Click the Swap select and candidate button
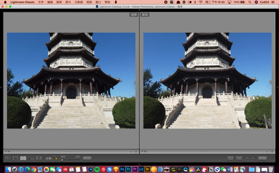The width and height of the screenshot is (279, 173). [231, 158]
